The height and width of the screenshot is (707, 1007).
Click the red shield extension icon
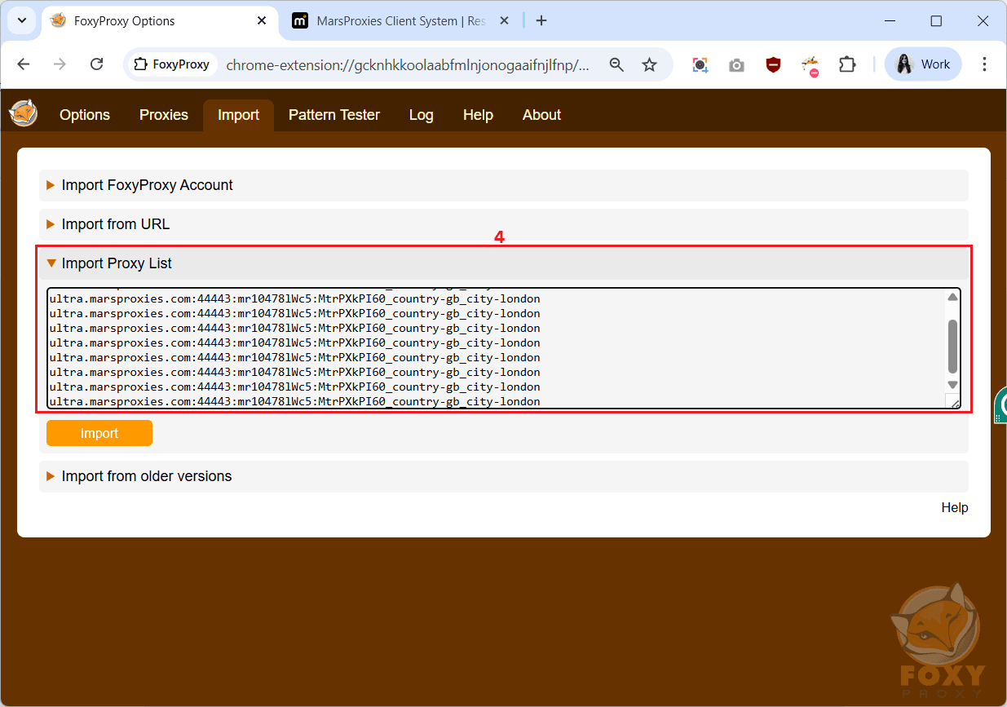pyautogui.click(x=773, y=64)
